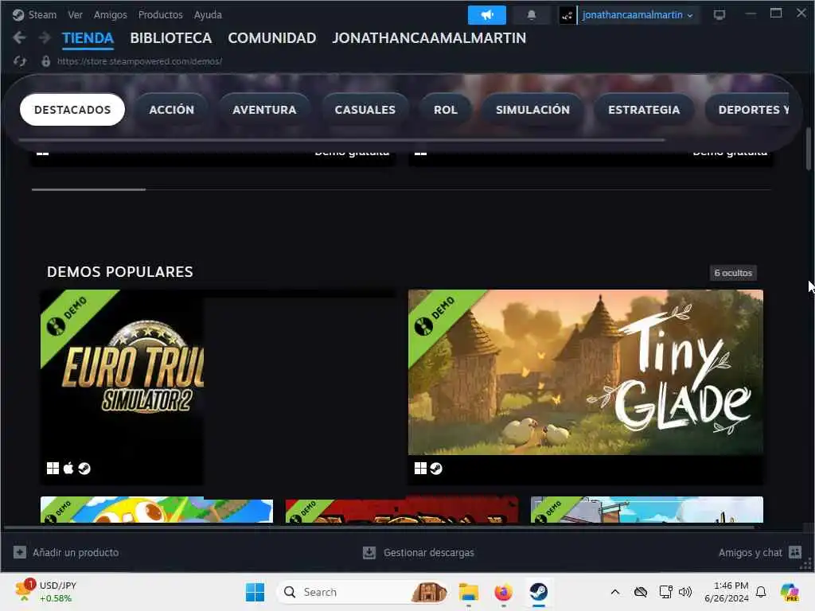This screenshot has width=815, height=611.
Task: Click Windows icon under Euro Truck Simulator 2
Action: coord(53,468)
